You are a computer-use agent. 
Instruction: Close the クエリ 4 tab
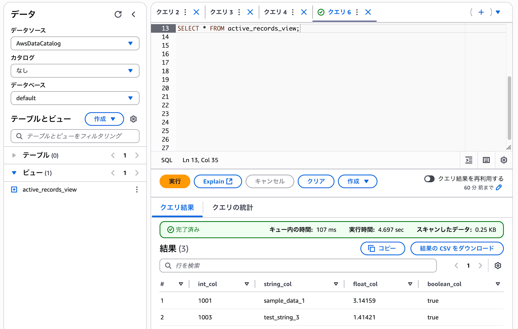click(x=304, y=12)
